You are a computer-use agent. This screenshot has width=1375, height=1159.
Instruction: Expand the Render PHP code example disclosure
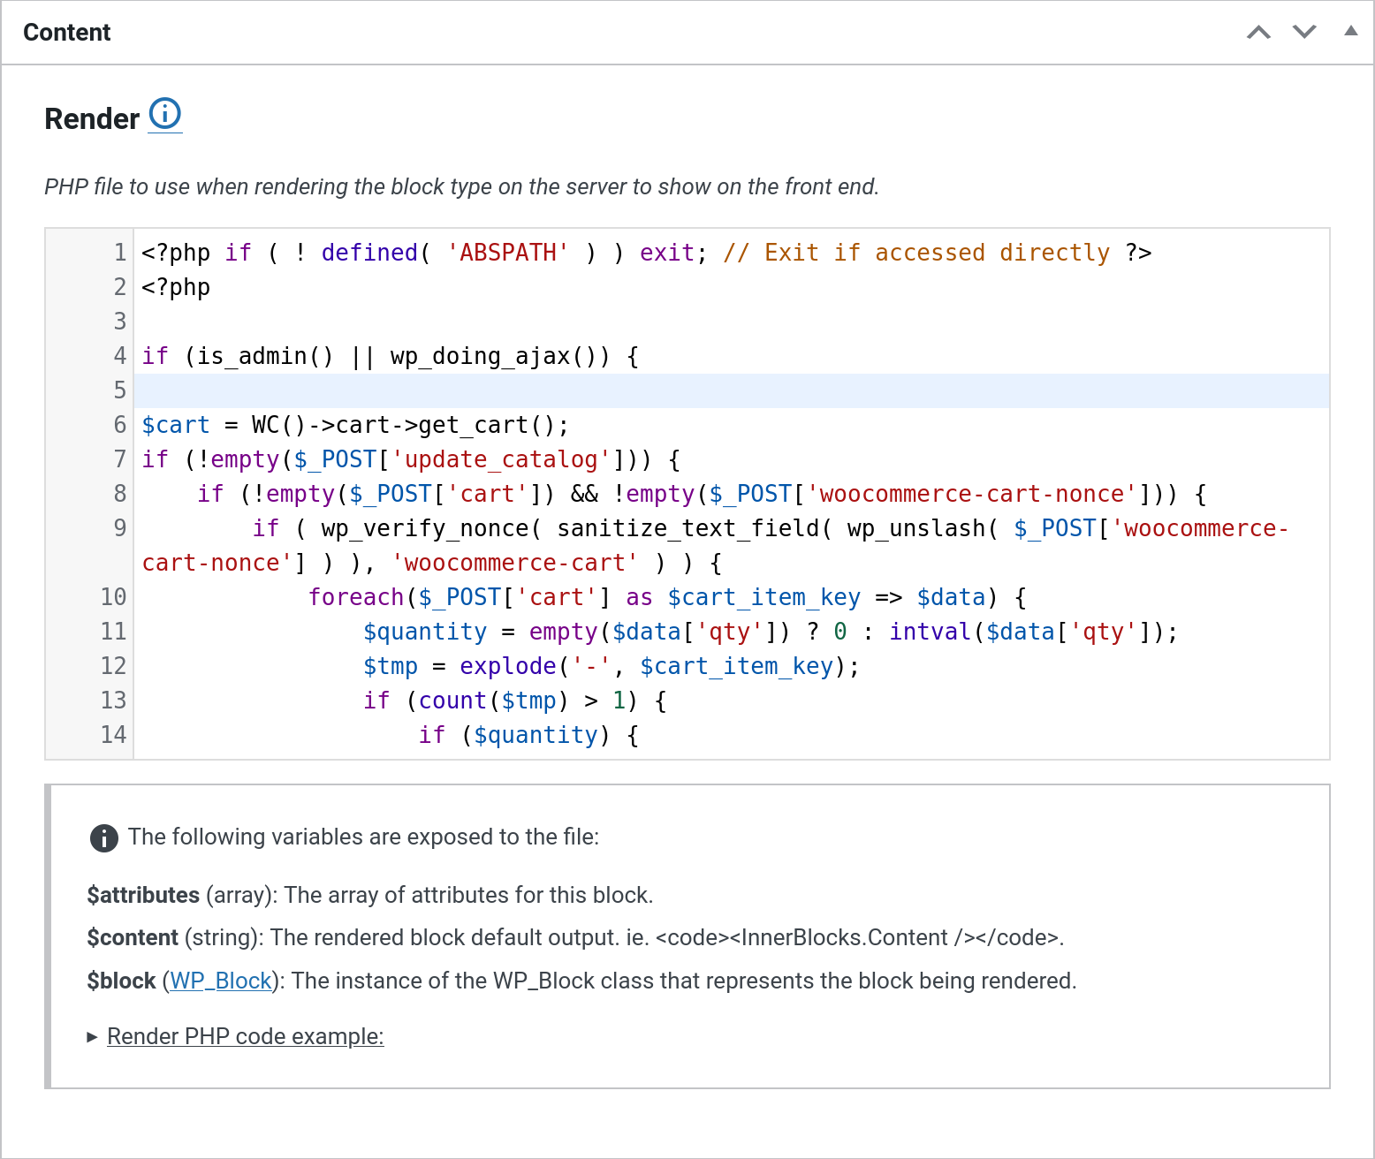[x=245, y=1036]
